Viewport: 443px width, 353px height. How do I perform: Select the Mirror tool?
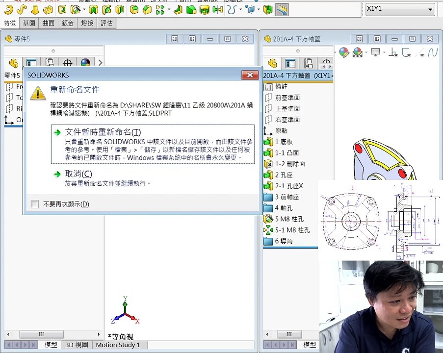[x=217, y=10]
